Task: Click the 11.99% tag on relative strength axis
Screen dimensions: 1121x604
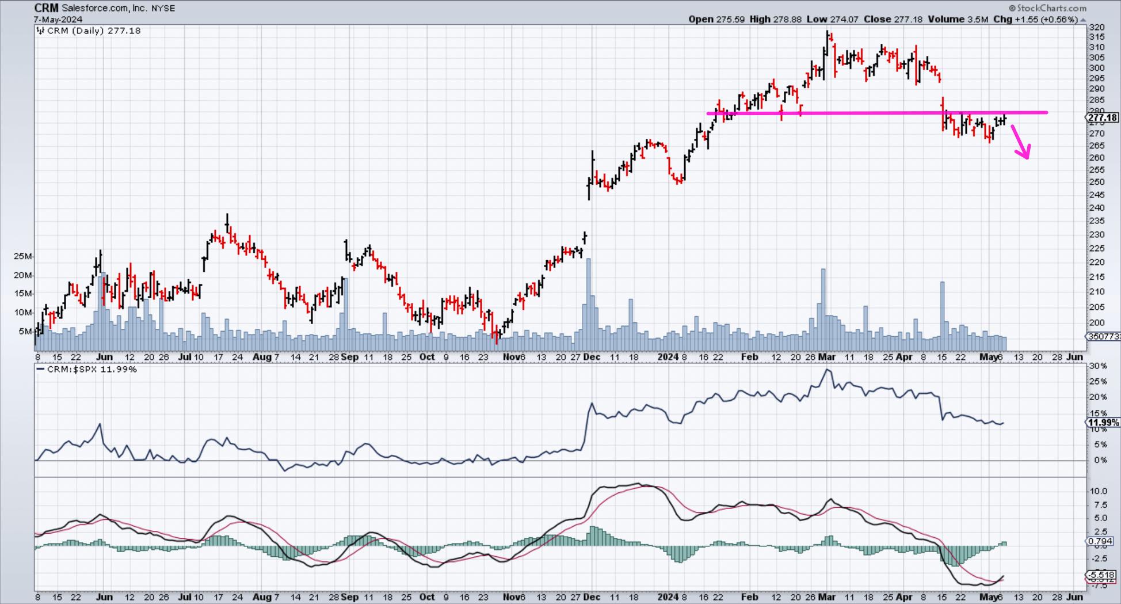Action: 1103,423
